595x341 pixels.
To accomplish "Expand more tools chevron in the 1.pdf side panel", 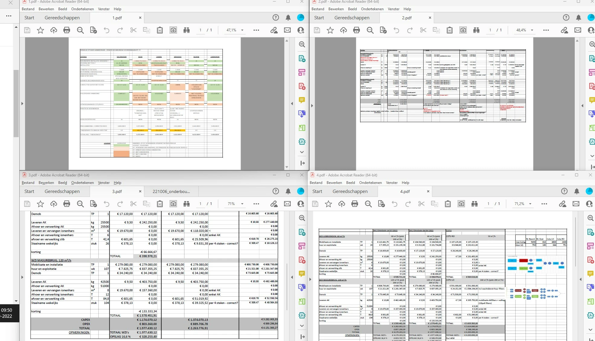I will [302, 152].
